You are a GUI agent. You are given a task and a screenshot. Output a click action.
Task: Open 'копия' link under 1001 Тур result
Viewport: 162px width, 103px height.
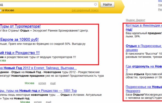pyautogui.click(x=38, y=102)
